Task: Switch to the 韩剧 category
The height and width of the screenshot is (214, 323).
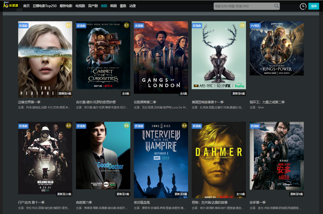Action: 113,6
